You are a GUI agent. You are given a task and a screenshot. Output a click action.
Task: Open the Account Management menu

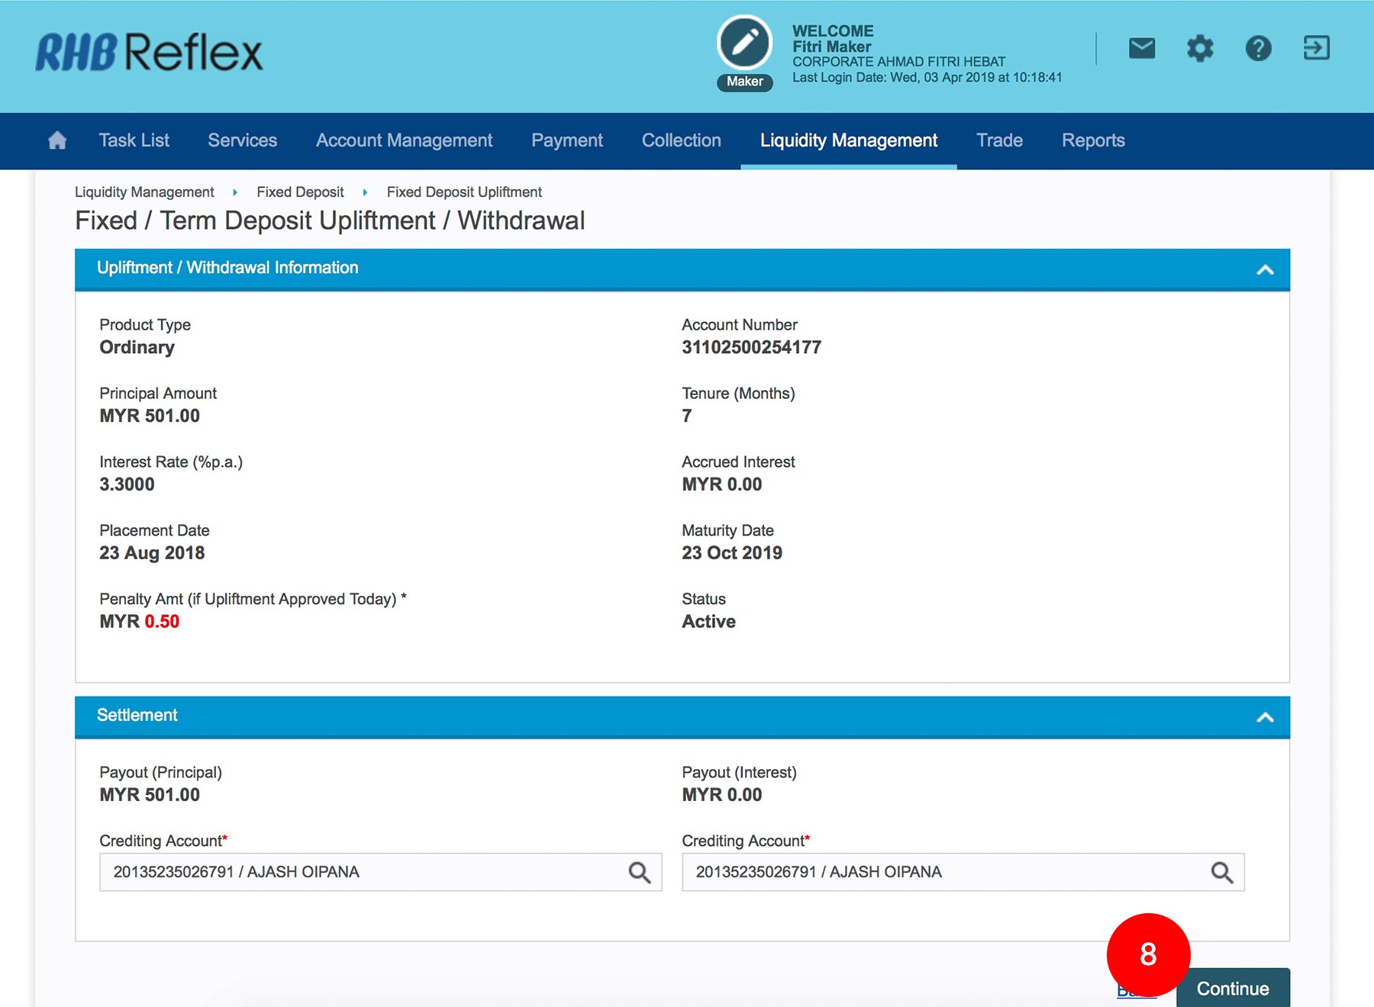[x=404, y=140]
